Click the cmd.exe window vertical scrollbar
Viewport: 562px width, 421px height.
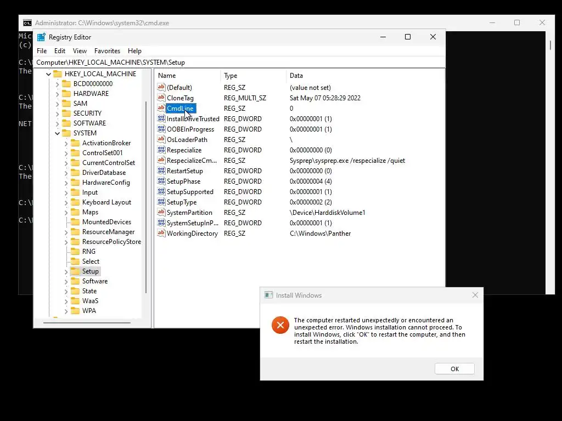tap(550, 45)
